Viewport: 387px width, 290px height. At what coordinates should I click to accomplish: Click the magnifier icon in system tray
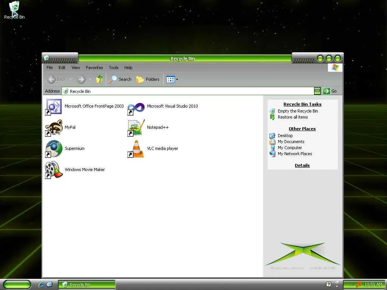pyautogui.click(x=359, y=284)
